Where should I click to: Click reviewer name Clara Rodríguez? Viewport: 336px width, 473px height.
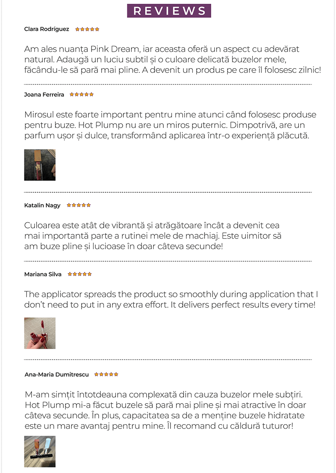click(47, 29)
